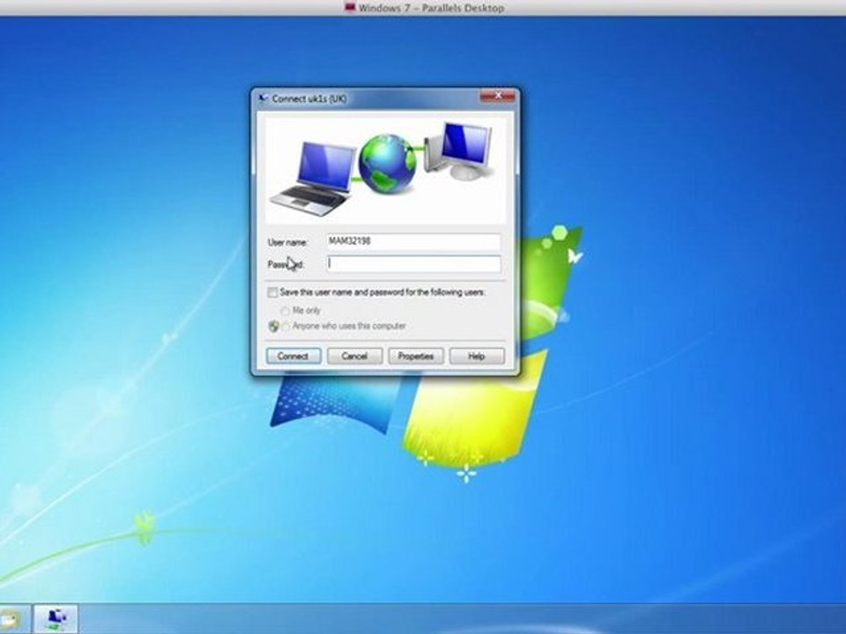Click the Parallels Desktop title bar icon
This screenshot has height=634, width=846.
point(350,7)
